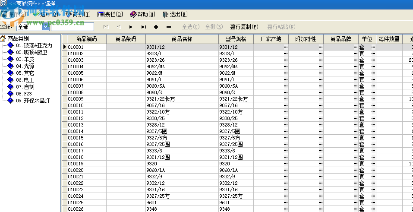Click 单位 column header
The width and height of the screenshot is (413, 212).
point(367,39)
